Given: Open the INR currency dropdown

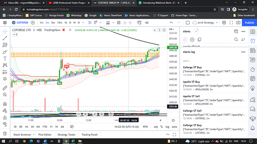Looking at the screenshot, I should tap(171, 29).
